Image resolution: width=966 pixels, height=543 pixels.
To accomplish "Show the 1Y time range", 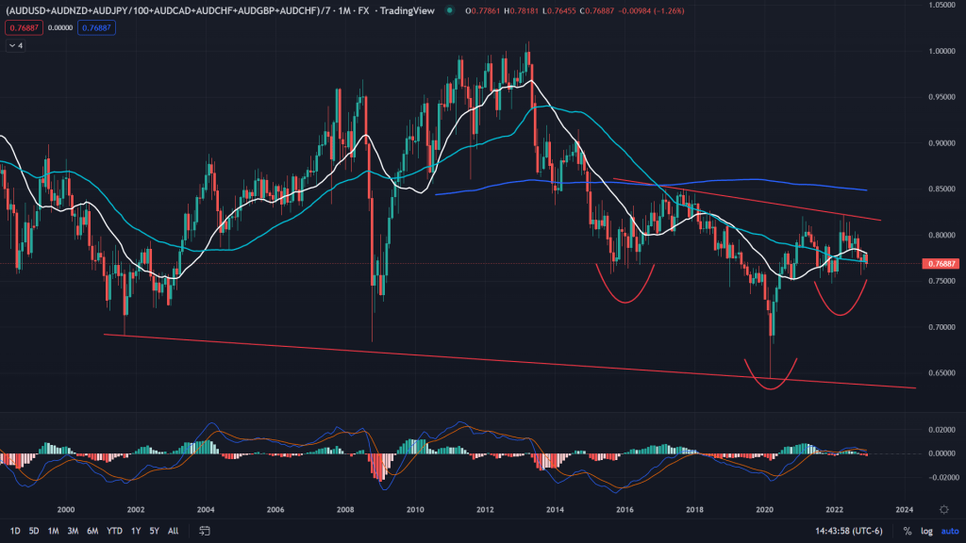I will tap(137, 531).
